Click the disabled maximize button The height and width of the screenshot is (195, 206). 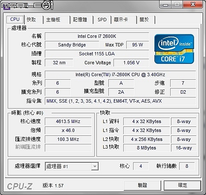coord(177,5)
